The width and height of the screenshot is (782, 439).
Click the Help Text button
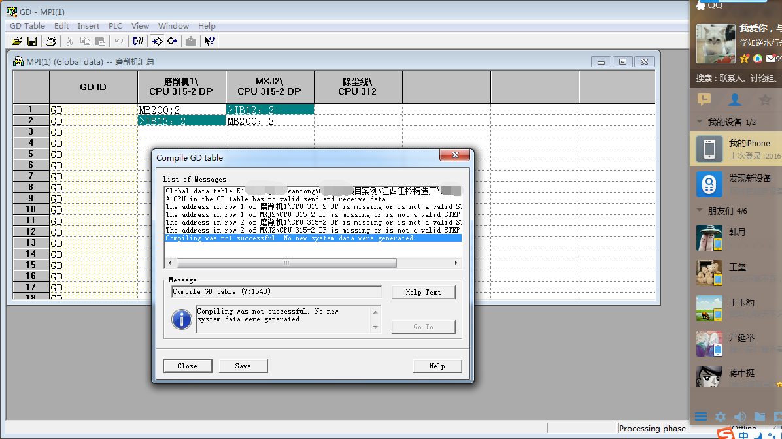(423, 292)
